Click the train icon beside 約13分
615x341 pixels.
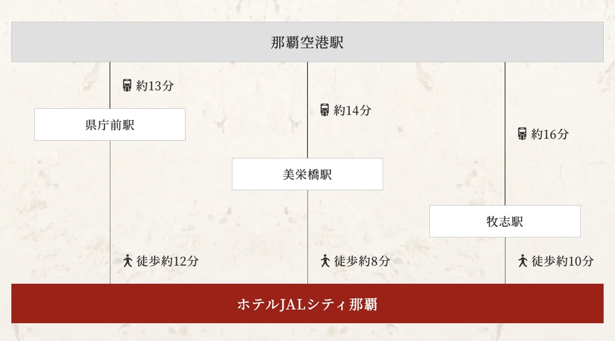127,85
